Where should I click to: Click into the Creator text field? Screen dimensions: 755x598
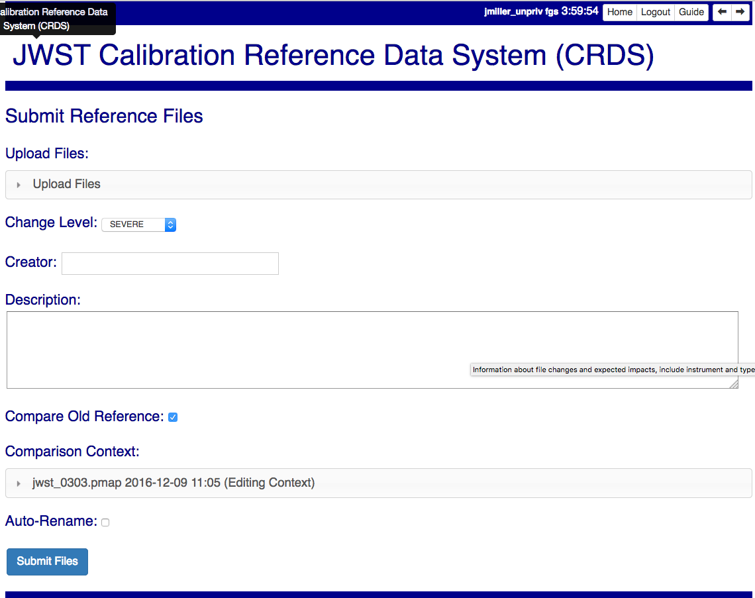[x=170, y=264]
